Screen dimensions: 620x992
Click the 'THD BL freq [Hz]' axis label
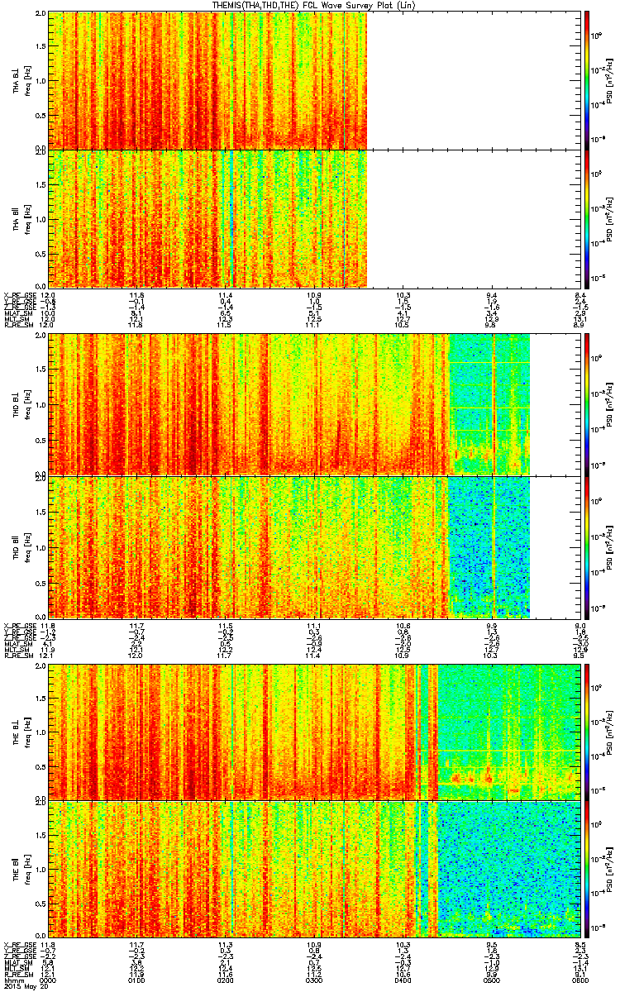21,403
